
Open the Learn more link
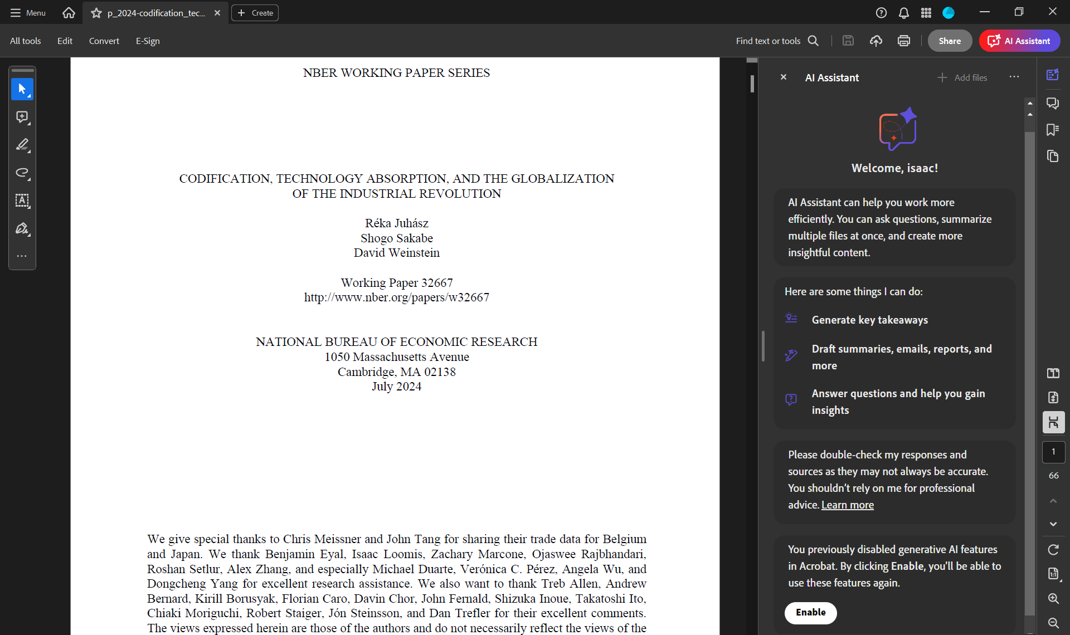[847, 505]
